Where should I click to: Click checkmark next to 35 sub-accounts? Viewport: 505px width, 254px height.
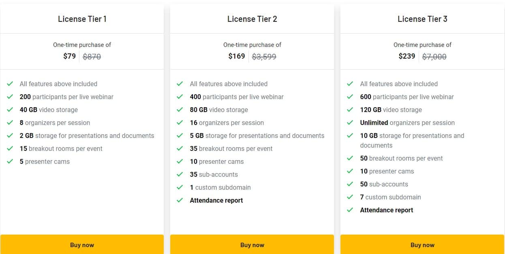coord(180,175)
